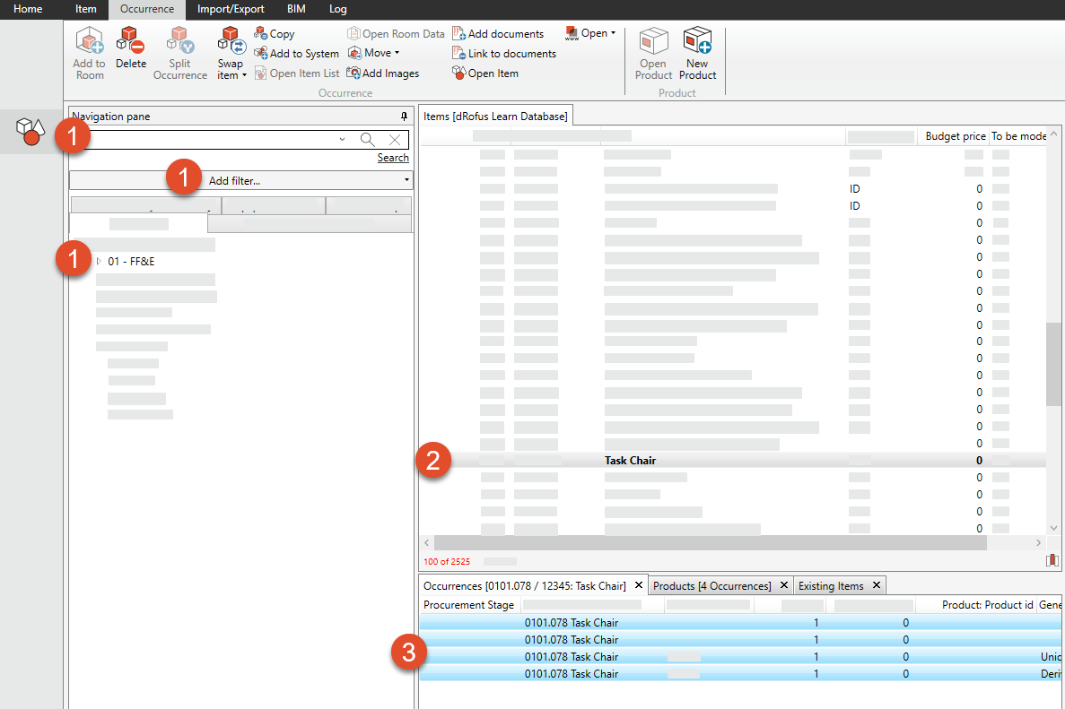Screen dimensions: 1065x709
Task: Switch to the Existing Items tab
Action: pyautogui.click(x=831, y=586)
